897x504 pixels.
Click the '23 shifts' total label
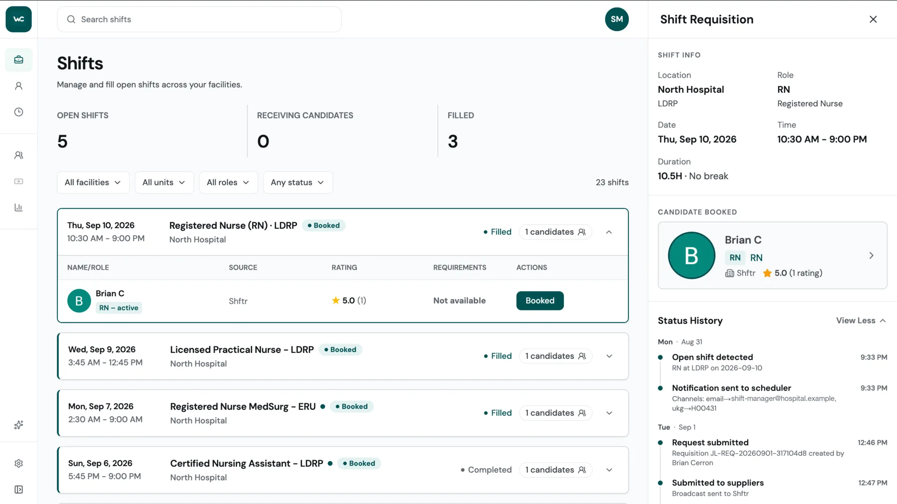click(612, 182)
